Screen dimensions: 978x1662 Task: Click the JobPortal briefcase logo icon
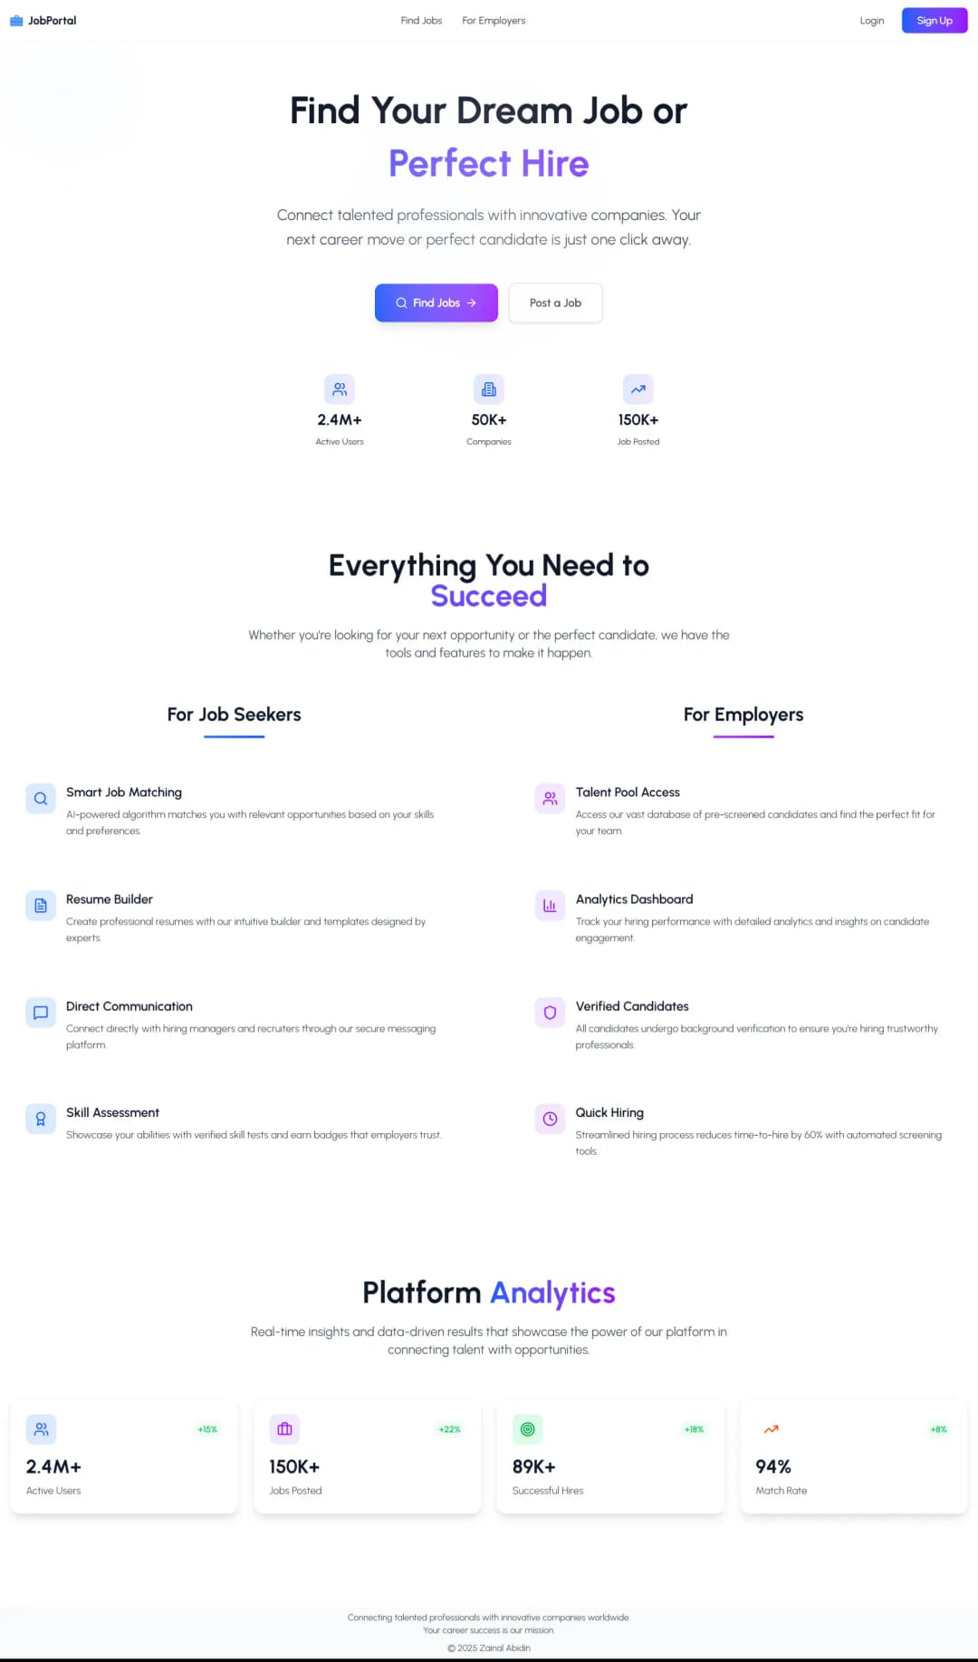[x=16, y=21]
